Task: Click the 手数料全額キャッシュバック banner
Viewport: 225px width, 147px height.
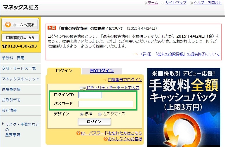Action: point(184,107)
